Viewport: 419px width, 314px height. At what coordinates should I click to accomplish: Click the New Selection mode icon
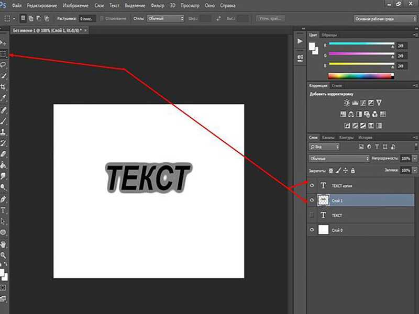point(23,18)
